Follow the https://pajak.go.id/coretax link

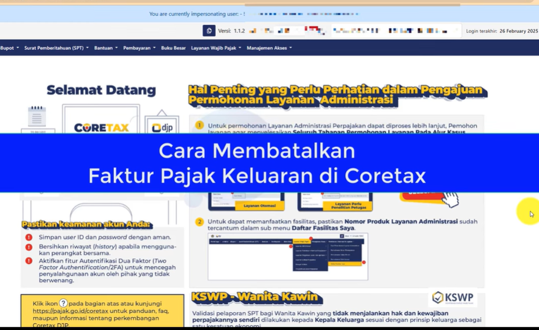[x=70, y=311]
